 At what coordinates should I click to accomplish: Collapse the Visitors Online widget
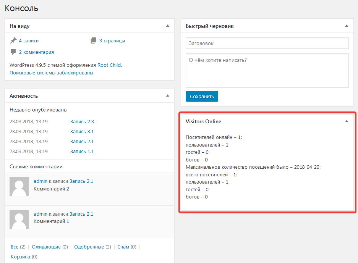point(347,121)
